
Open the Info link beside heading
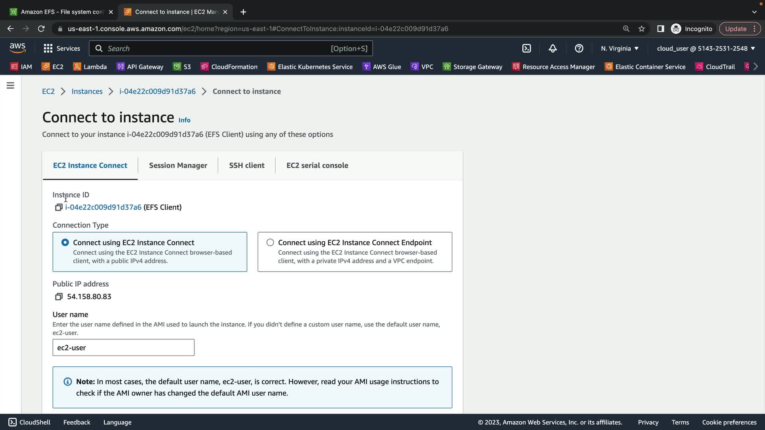coord(184,120)
